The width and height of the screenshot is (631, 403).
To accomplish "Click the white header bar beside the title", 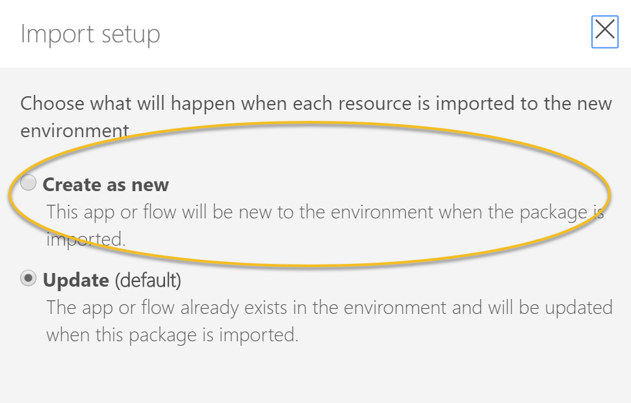I will [374, 34].
